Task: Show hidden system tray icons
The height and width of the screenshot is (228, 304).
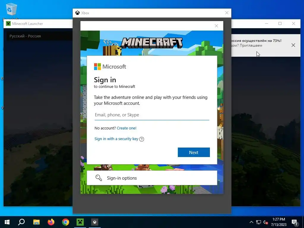Action: point(251,222)
